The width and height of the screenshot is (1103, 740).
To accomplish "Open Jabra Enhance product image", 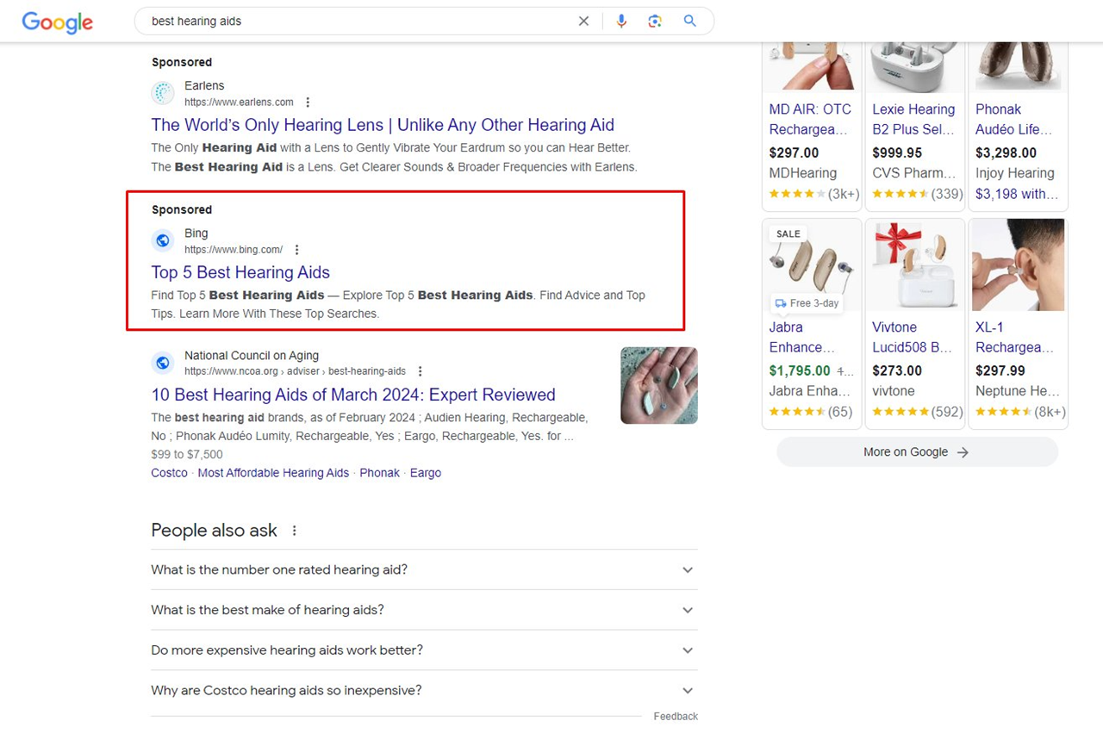I will tap(812, 264).
